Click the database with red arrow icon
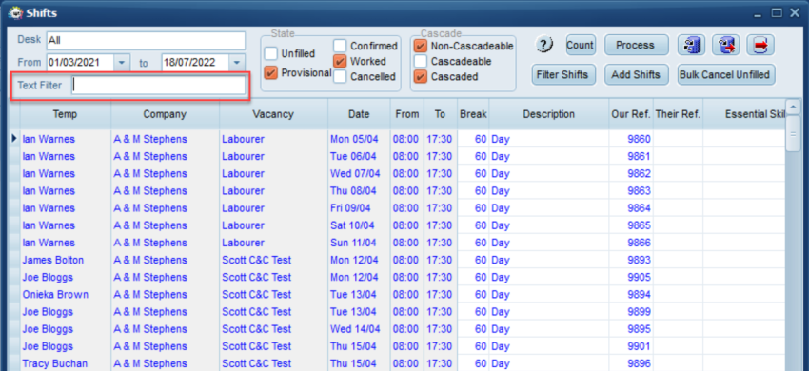 (x=726, y=46)
